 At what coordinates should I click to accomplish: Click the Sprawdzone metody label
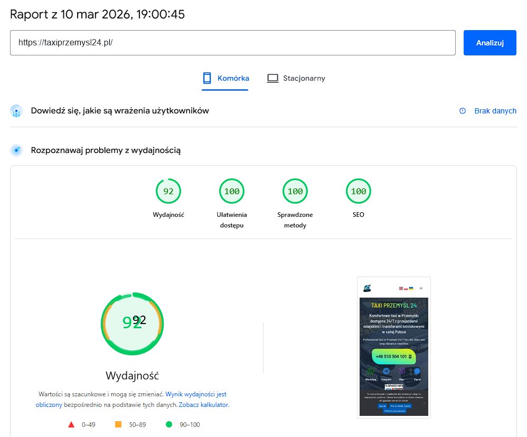click(295, 220)
